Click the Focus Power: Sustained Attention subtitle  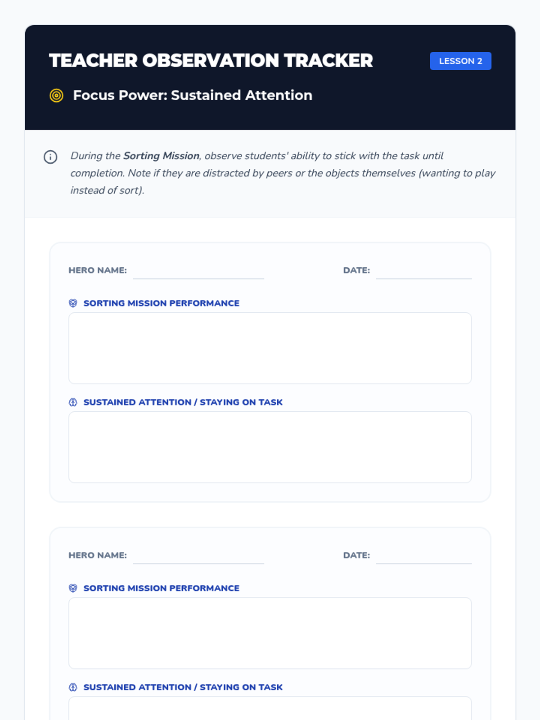pyautogui.click(x=193, y=95)
